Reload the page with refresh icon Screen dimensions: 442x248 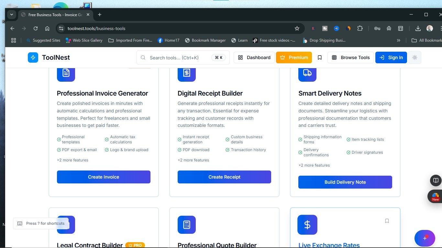click(36, 28)
